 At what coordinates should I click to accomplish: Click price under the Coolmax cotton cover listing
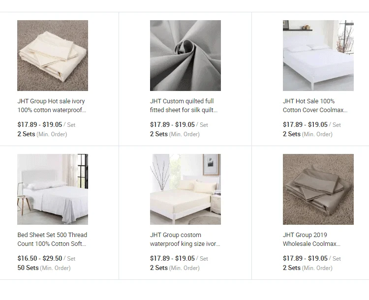(305, 124)
